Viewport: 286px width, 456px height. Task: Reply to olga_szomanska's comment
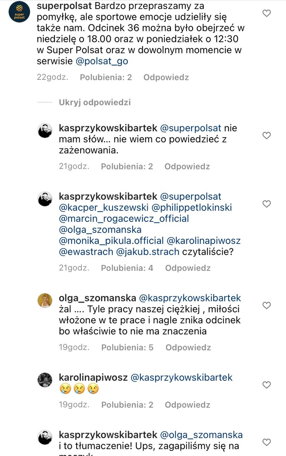(188, 347)
